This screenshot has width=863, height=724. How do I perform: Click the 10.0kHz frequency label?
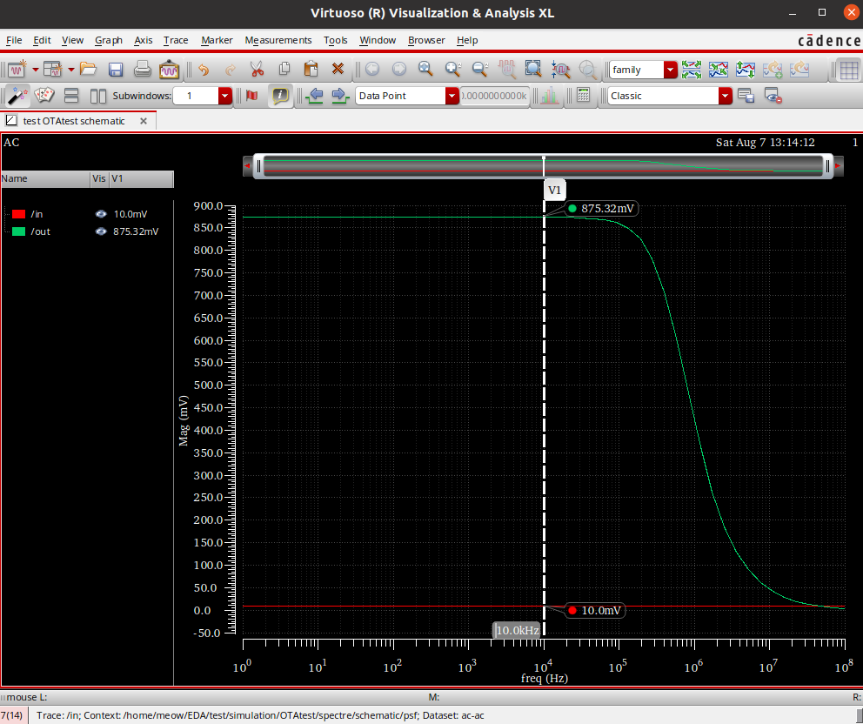(x=516, y=629)
